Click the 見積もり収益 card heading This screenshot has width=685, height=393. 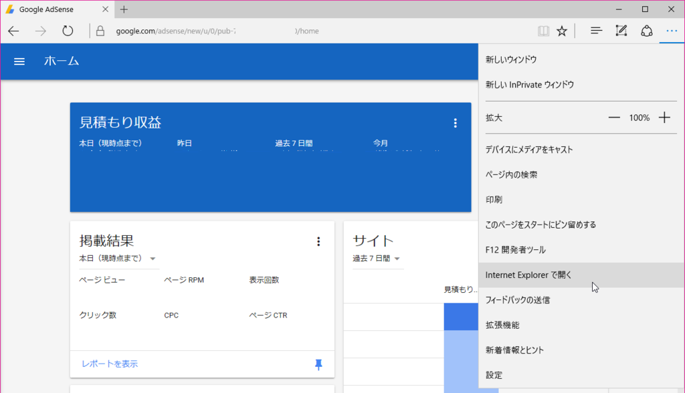[120, 123]
